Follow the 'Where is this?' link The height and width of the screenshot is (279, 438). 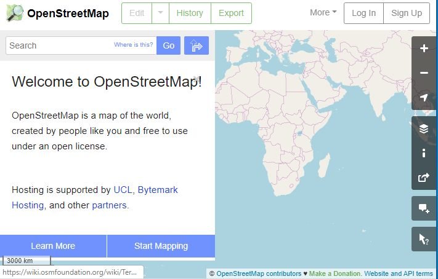[133, 45]
